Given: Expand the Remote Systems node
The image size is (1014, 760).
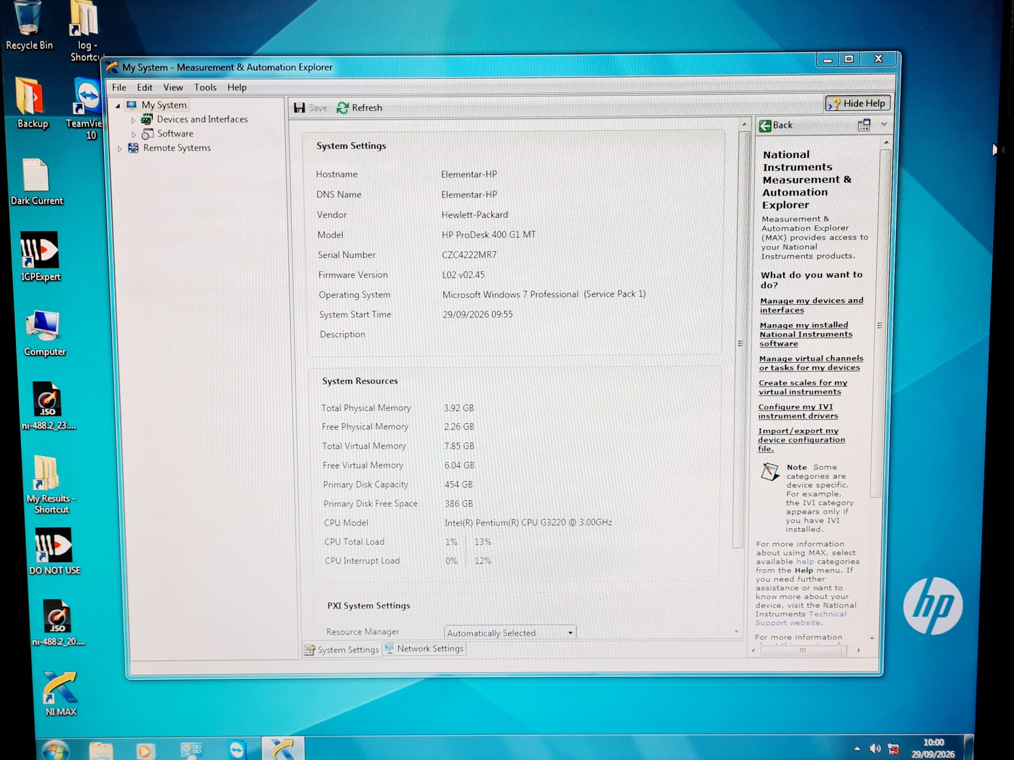Looking at the screenshot, I should coord(120,149).
